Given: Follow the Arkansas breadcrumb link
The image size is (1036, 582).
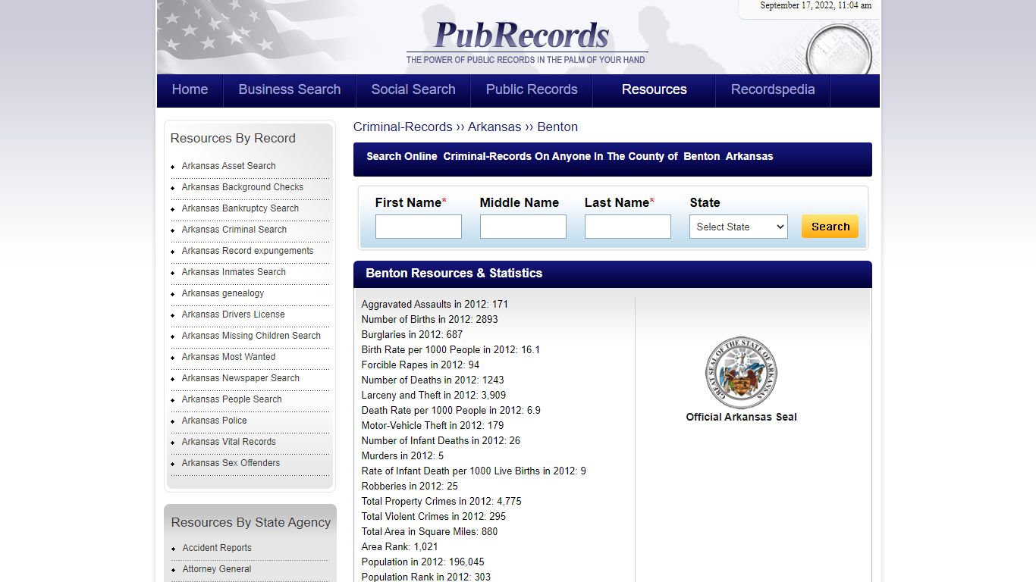Looking at the screenshot, I should click(494, 127).
